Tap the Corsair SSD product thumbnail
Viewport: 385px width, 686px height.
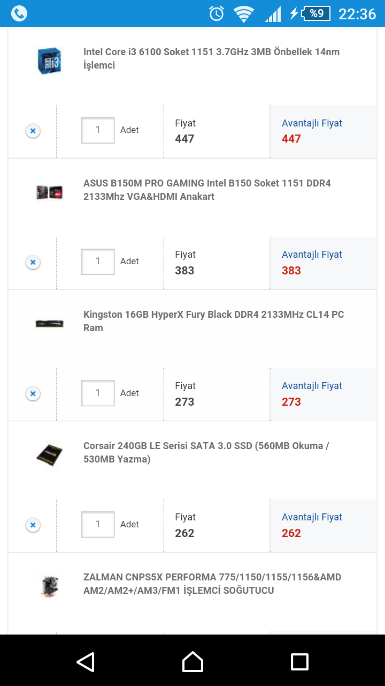click(49, 454)
